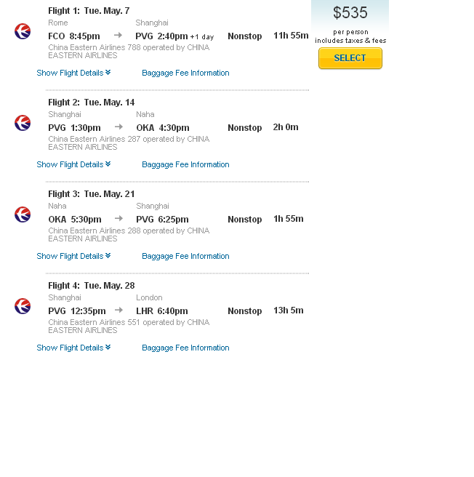Open Baggage Fee Information for Flight 1
This screenshot has height=477, width=474.
(185, 73)
